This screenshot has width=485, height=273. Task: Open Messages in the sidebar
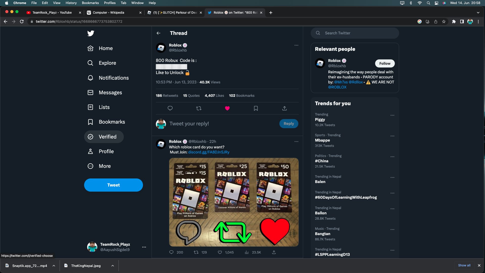(x=105, y=93)
